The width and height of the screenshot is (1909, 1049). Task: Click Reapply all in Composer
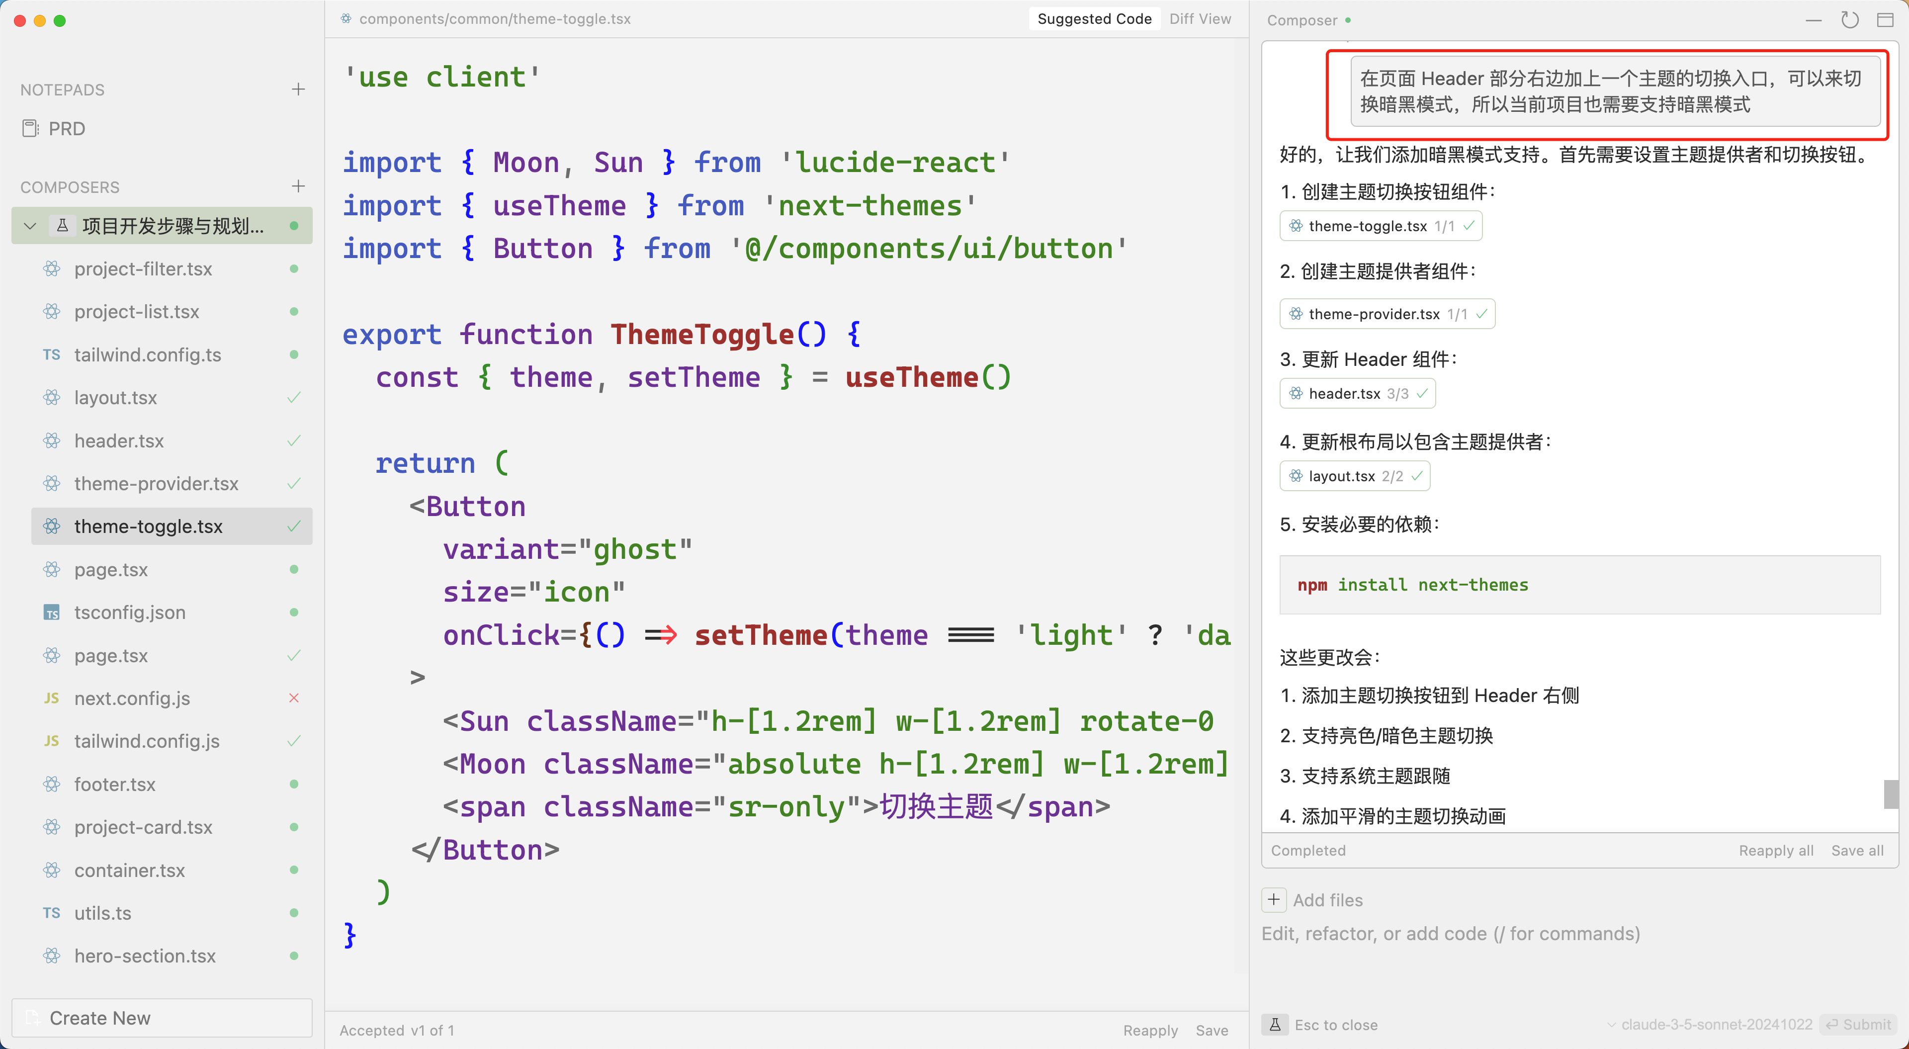click(x=1776, y=850)
